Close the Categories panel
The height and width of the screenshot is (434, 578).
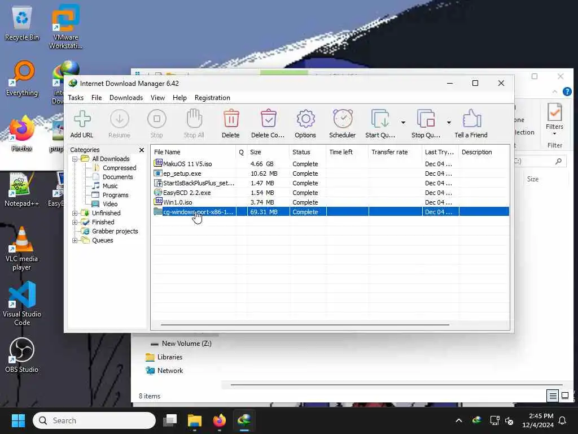coord(142,150)
